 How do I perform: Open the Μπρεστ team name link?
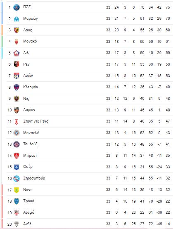pyautogui.click(x=30, y=156)
